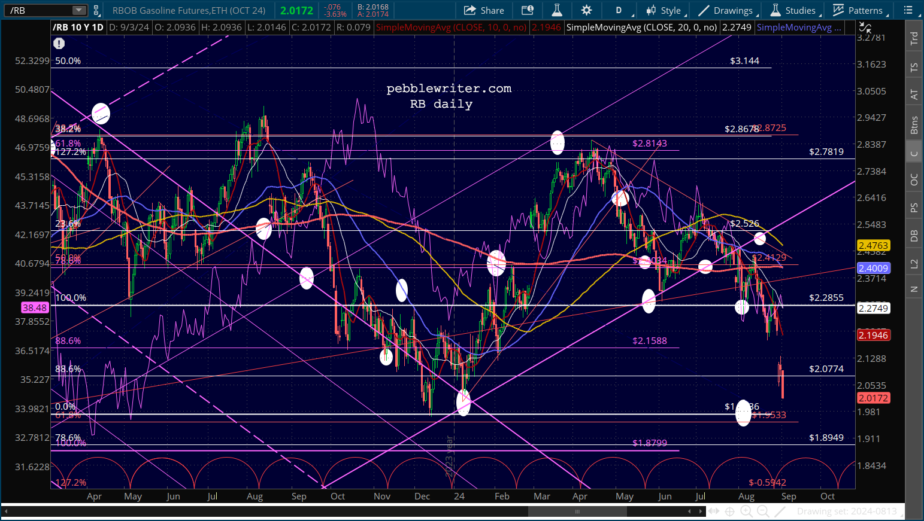This screenshot has width=924, height=521.
Task: Click the crosshair pan icon
Action: 730,511
